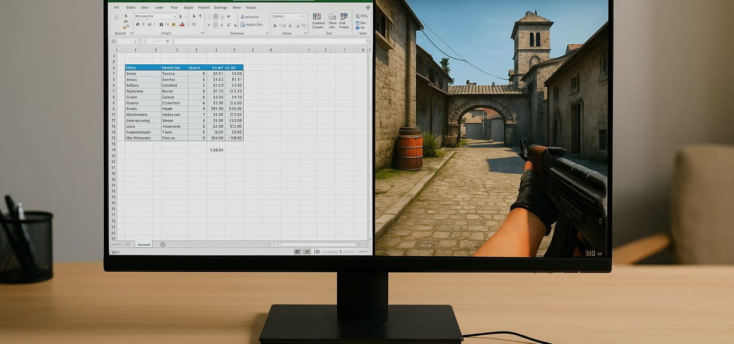Select column header J in the spreadsheet
The image size is (734, 344).
(308, 50)
